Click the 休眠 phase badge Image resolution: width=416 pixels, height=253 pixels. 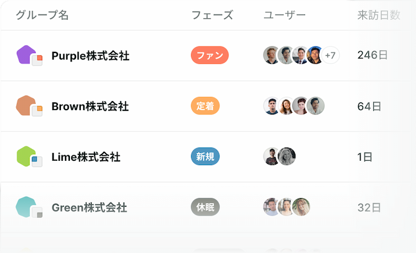tap(205, 207)
